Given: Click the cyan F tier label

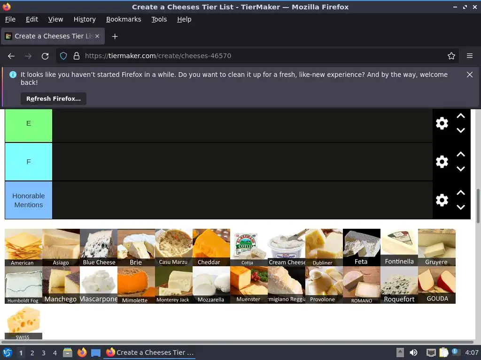Looking at the screenshot, I should 29,162.
